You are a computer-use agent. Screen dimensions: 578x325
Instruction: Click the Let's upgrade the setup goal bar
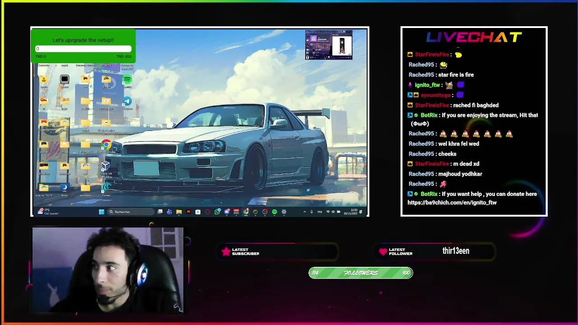pos(83,48)
